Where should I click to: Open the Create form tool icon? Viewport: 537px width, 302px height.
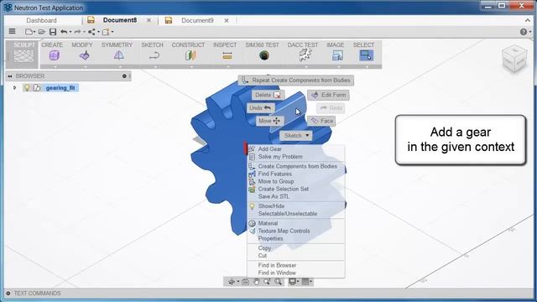pyautogui.click(x=54, y=55)
